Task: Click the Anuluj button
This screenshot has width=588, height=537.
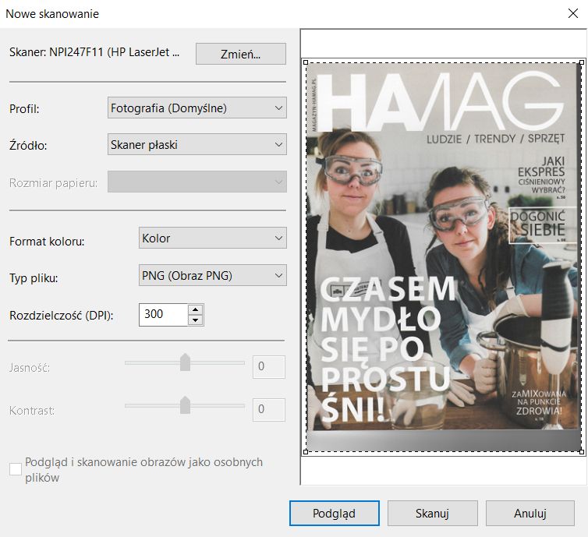Action: tap(530, 513)
